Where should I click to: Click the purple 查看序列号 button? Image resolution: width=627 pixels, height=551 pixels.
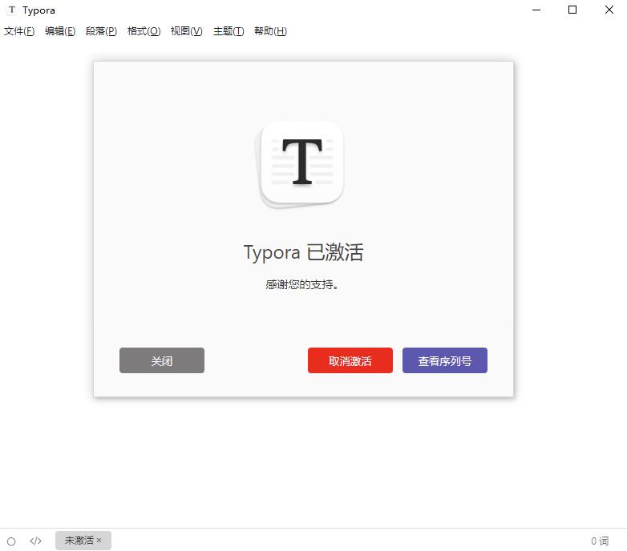point(445,360)
